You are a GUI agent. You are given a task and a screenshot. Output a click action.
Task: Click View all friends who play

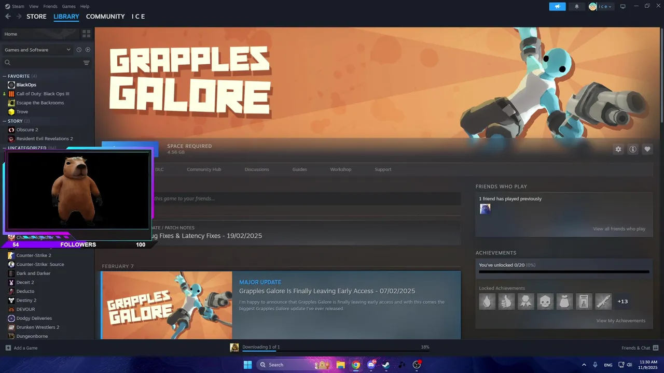pos(619,229)
